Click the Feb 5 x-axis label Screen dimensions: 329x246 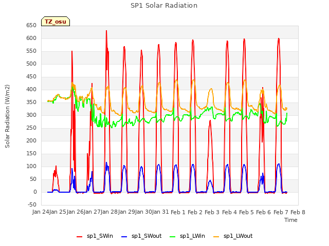(246, 212)
